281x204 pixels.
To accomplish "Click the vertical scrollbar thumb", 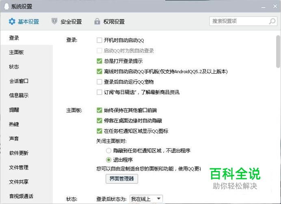I will [278, 52].
